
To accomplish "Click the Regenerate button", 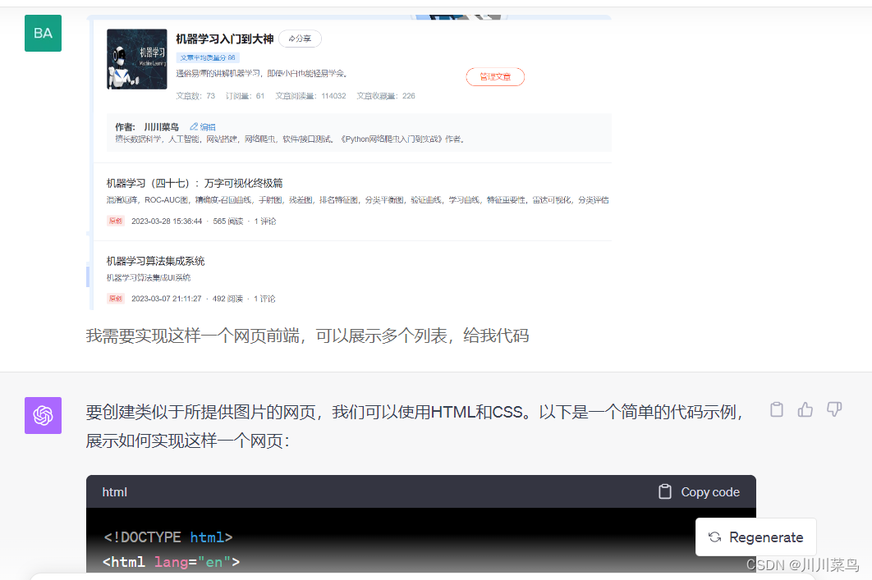I will pos(755,537).
